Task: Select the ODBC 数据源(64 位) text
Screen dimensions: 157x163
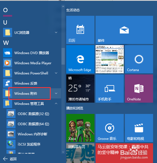Action: 34,124
